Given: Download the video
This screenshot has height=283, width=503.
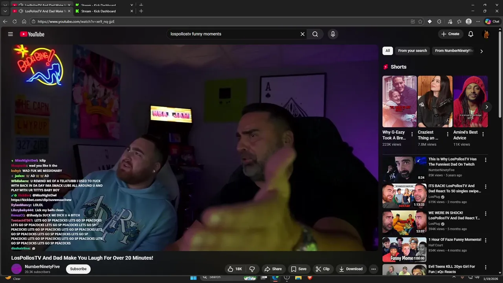Looking at the screenshot, I should point(351,269).
